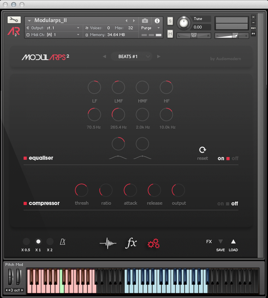Switch to the fx page

[x=131, y=243]
